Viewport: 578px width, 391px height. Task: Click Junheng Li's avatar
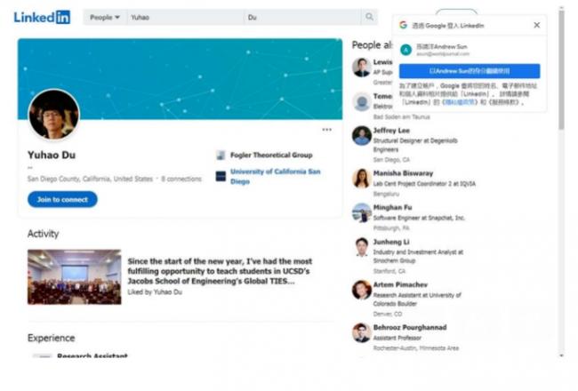362,247
